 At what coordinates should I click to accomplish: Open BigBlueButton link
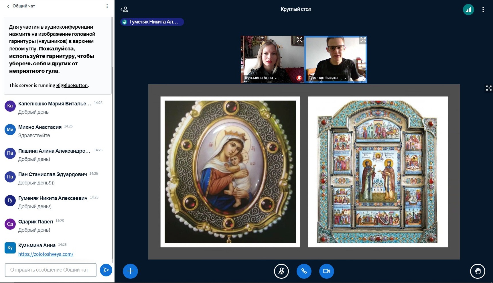[x=72, y=85]
